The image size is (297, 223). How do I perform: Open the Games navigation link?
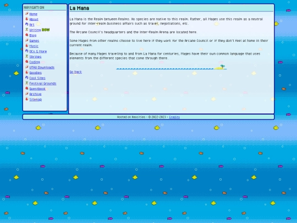pyautogui.click(x=34, y=41)
